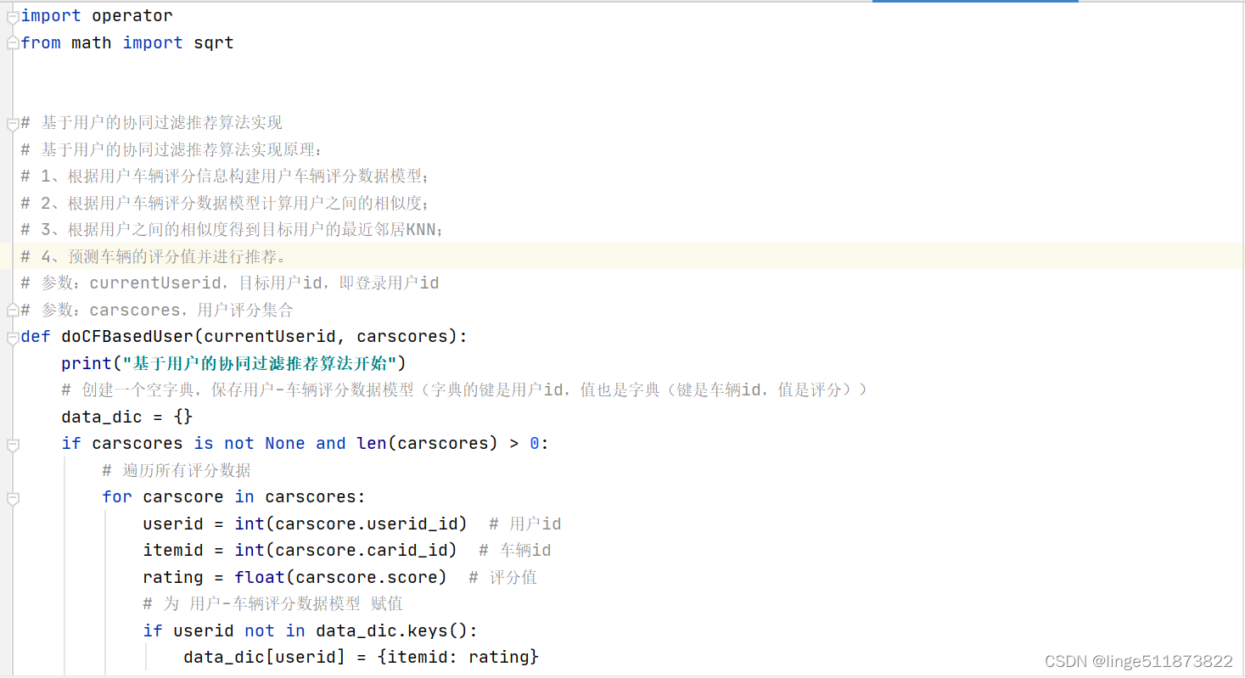This screenshot has width=1245, height=678.
Task: Click the '# 车辆id' trailing comment
Action: pos(515,550)
